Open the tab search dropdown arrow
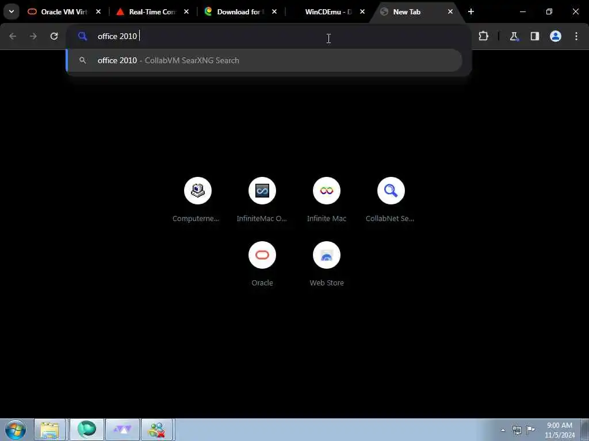The height and width of the screenshot is (441, 589). [x=12, y=11]
